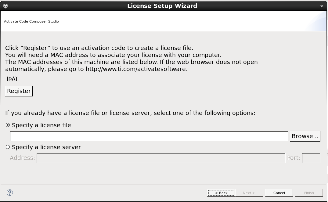The image size is (328, 202).
Task: Click the Code Composer Studio cube icon
Action: [x=5, y=6]
